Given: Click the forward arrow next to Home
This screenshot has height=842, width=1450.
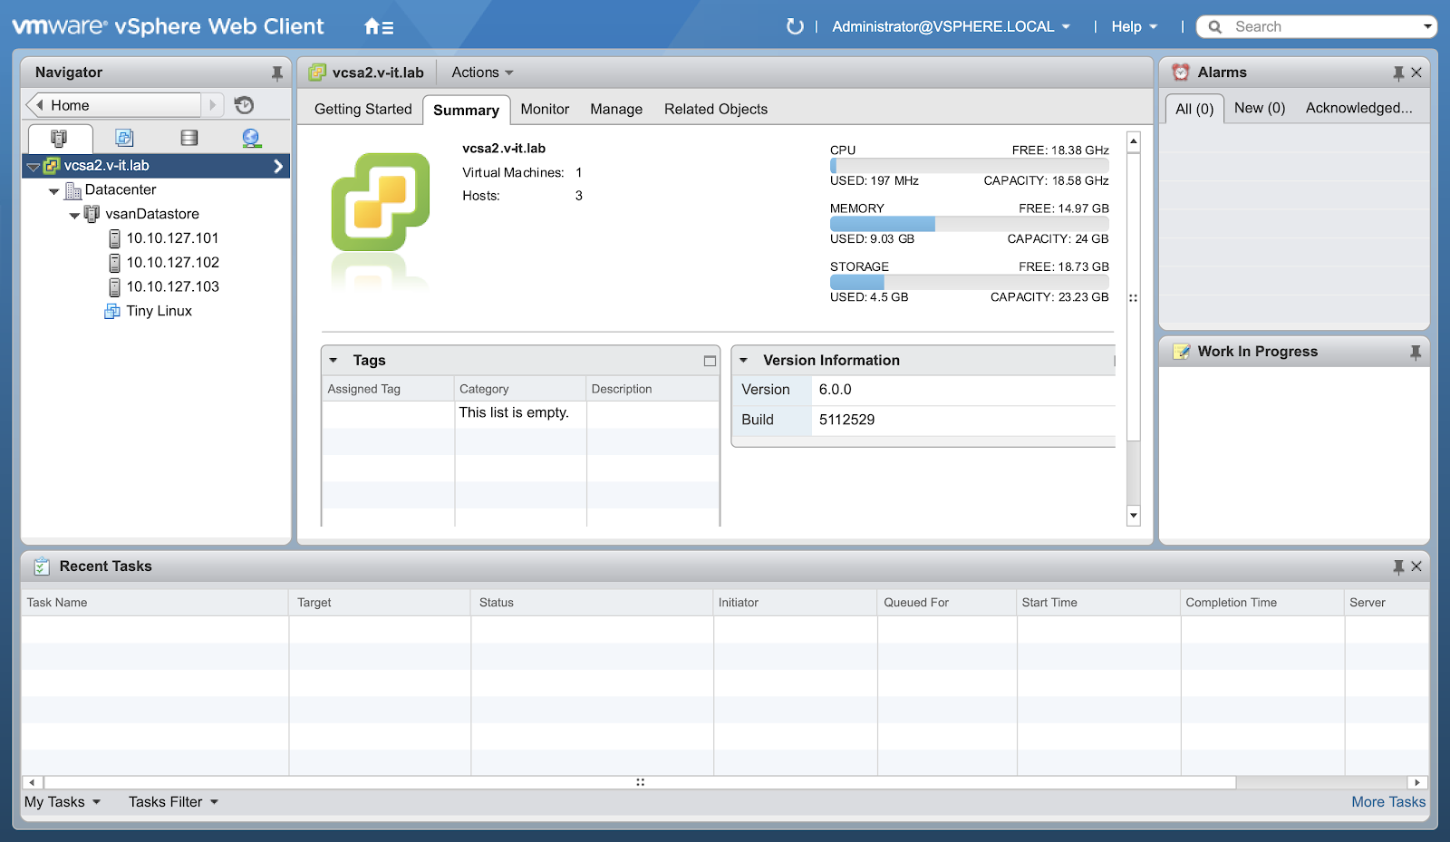Looking at the screenshot, I should click(212, 105).
